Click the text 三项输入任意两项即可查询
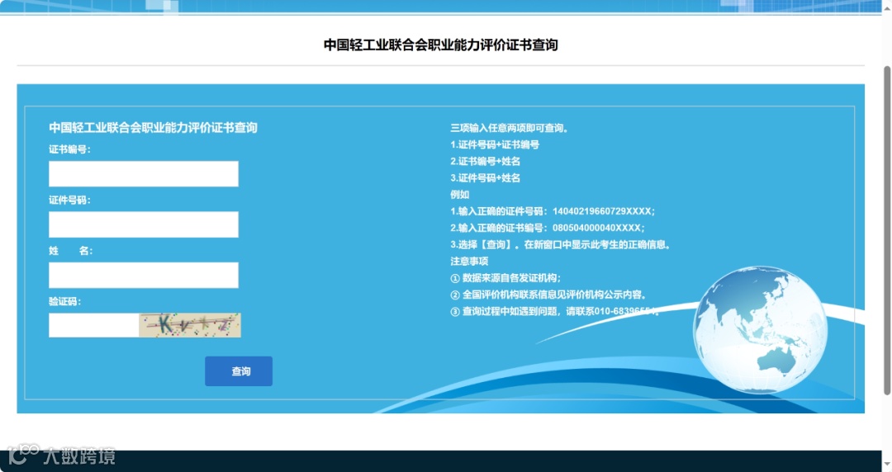The width and height of the screenshot is (892, 472). 509,128
